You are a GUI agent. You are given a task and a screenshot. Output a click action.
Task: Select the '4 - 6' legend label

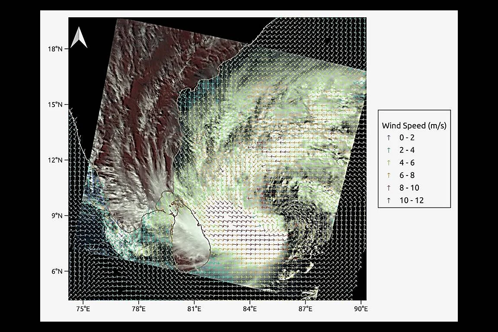[407, 163]
